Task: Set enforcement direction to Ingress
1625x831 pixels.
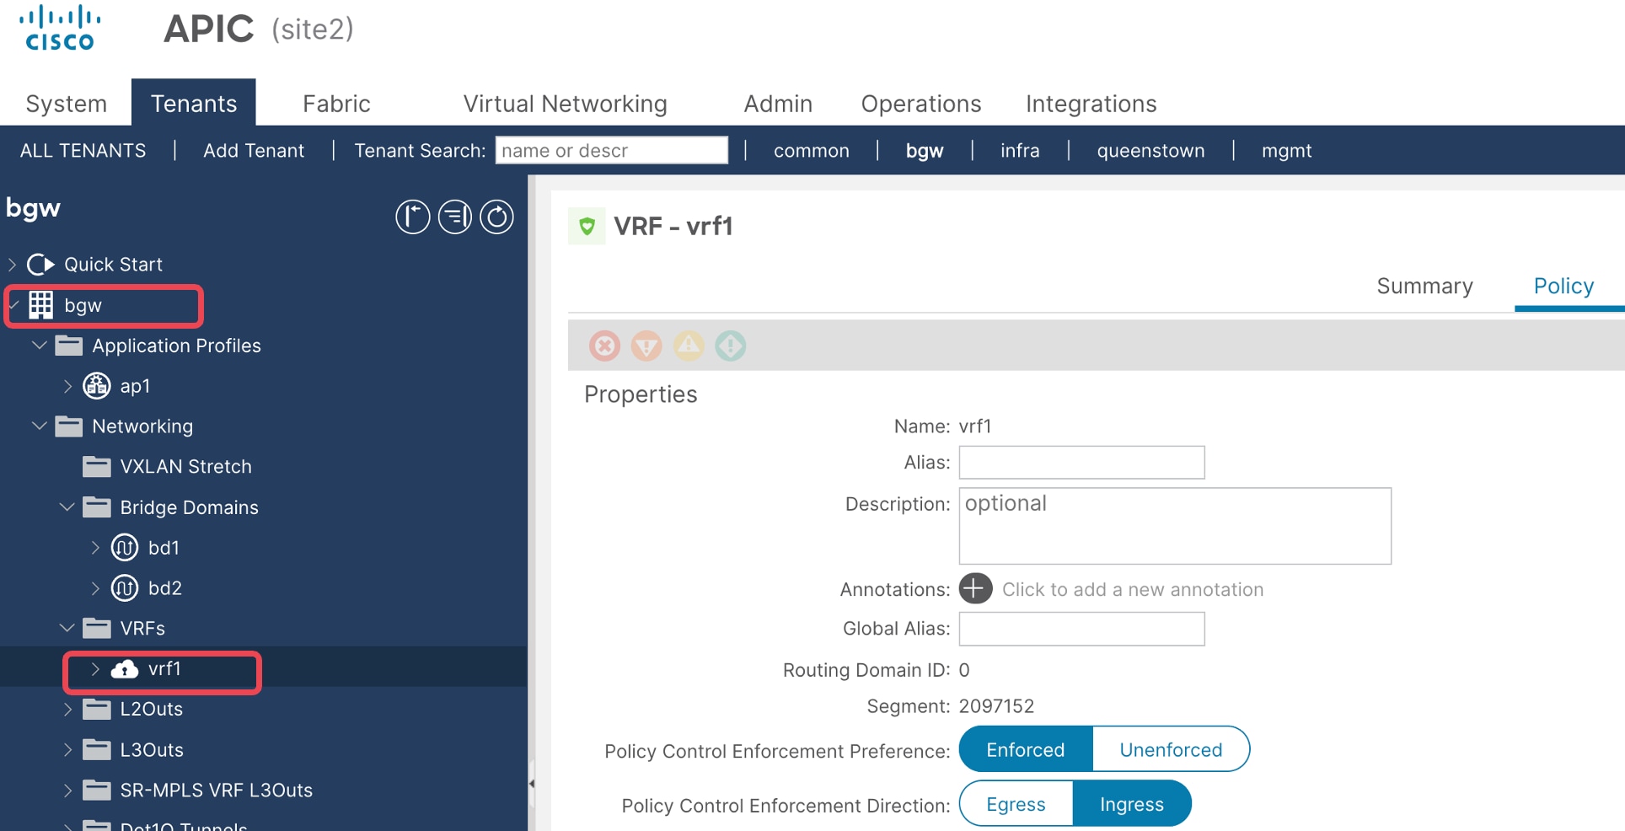Action: [x=1132, y=804]
